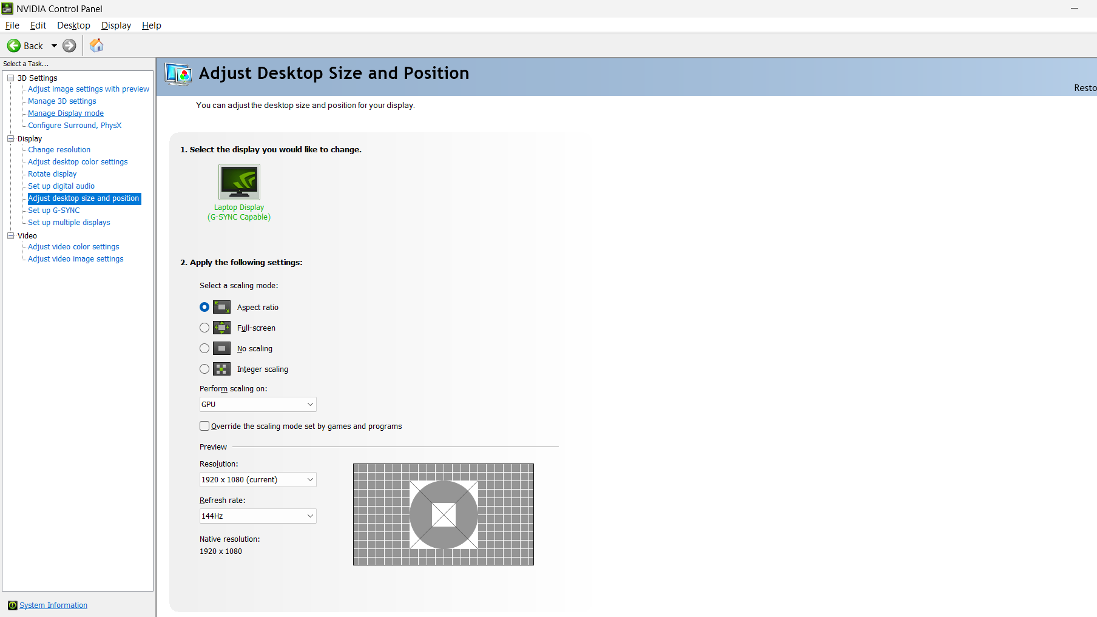Select the Laptop Display monitor icon

click(x=239, y=182)
